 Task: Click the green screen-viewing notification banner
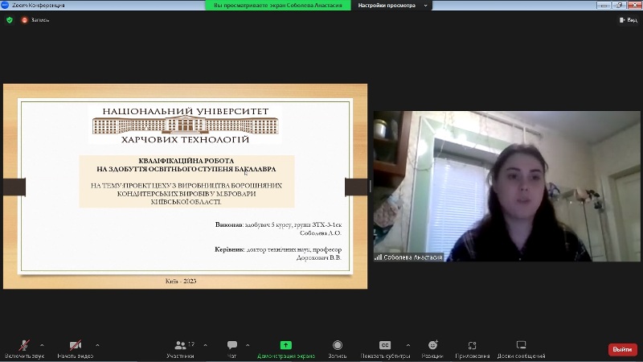tap(277, 6)
